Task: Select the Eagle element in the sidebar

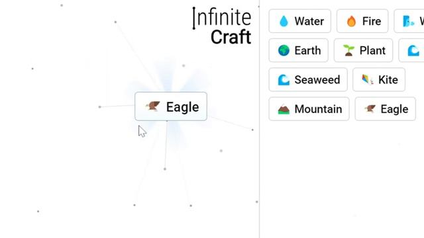Action: click(x=386, y=109)
